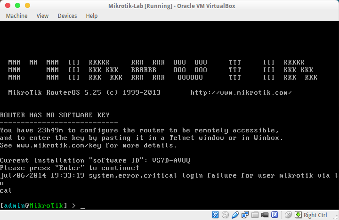Open the View menu
Image resolution: width=339 pixels, height=220 pixels.
click(42, 16)
